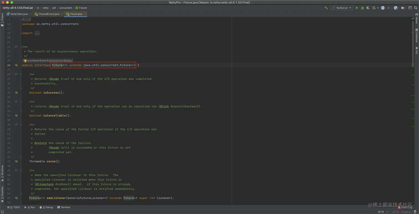Select the Future.java editor tab
The width and height of the screenshot is (419, 214).
click(x=76, y=14)
